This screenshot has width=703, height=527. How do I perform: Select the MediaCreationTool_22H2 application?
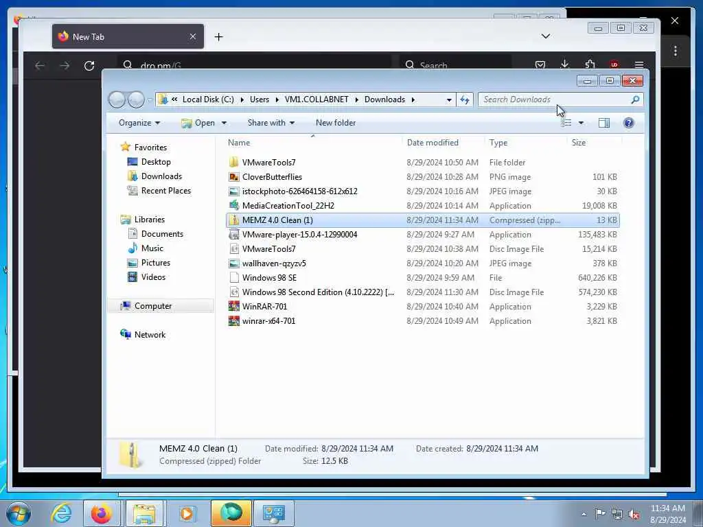[x=423, y=206]
